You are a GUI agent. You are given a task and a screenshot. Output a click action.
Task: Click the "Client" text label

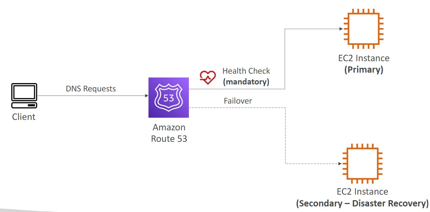pos(24,117)
